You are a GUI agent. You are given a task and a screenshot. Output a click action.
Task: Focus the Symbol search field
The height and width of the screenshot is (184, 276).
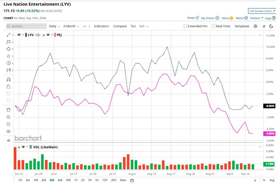(26, 26)
